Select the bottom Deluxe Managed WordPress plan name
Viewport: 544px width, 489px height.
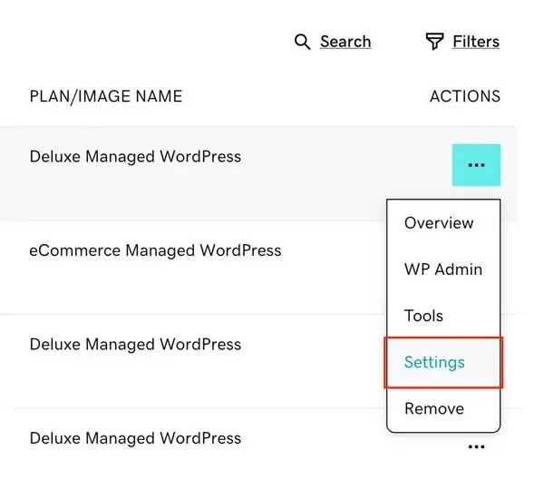(135, 438)
